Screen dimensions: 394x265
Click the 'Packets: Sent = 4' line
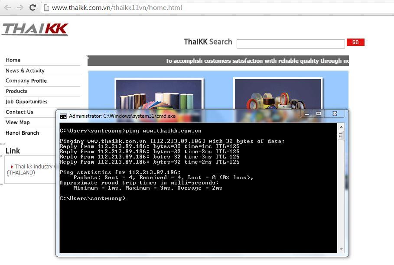pyautogui.click(x=163, y=178)
